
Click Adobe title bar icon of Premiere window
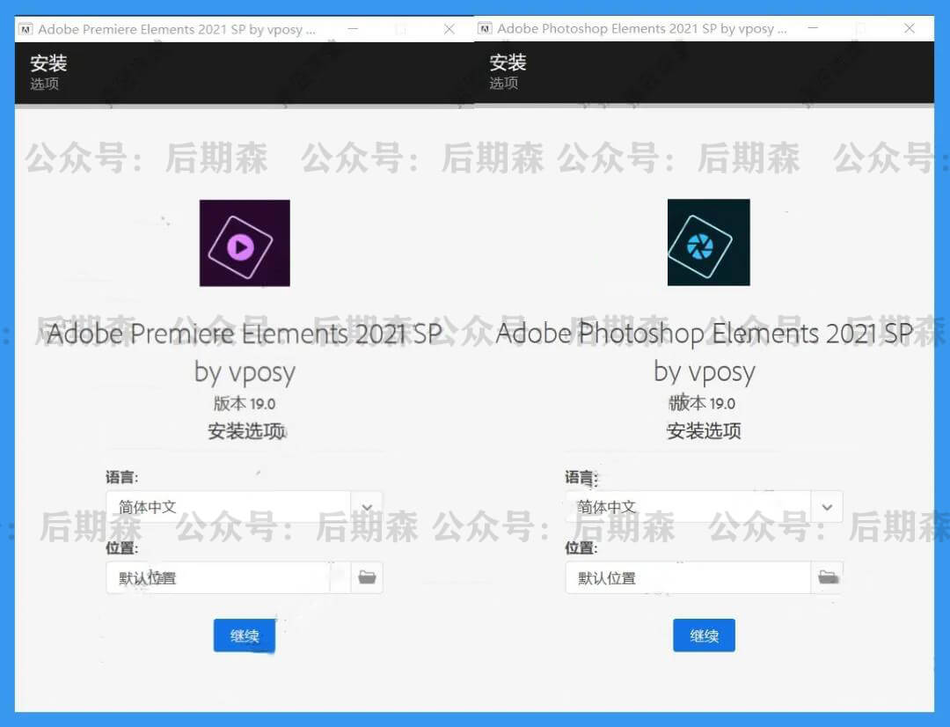[x=26, y=29]
